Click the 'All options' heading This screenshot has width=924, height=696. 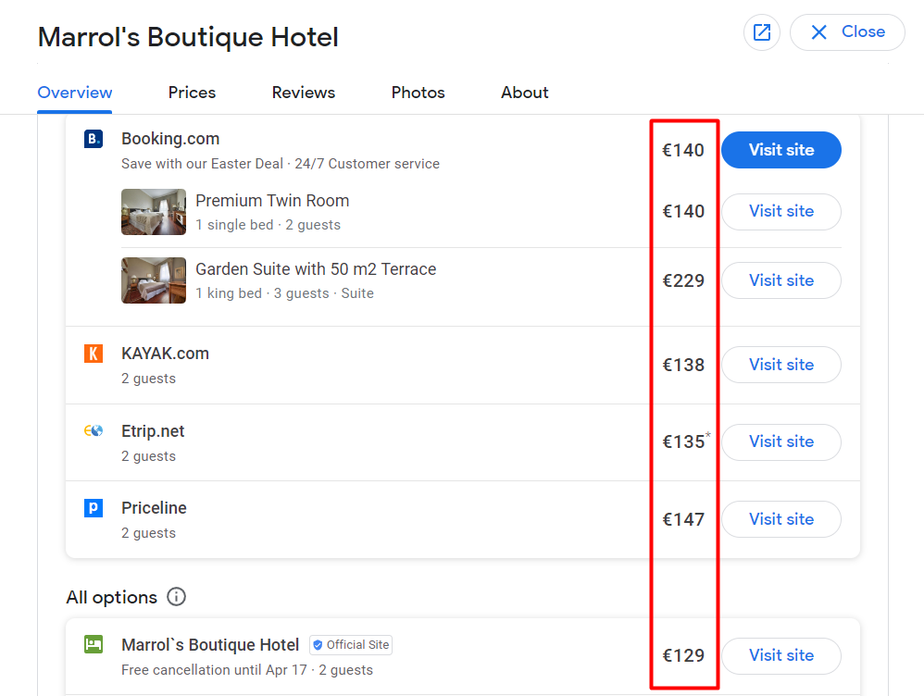tap(111, 597)
